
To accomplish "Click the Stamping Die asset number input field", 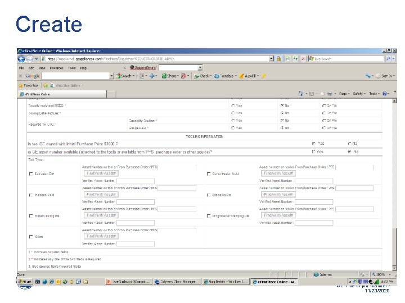I will (x=354, y=188).
